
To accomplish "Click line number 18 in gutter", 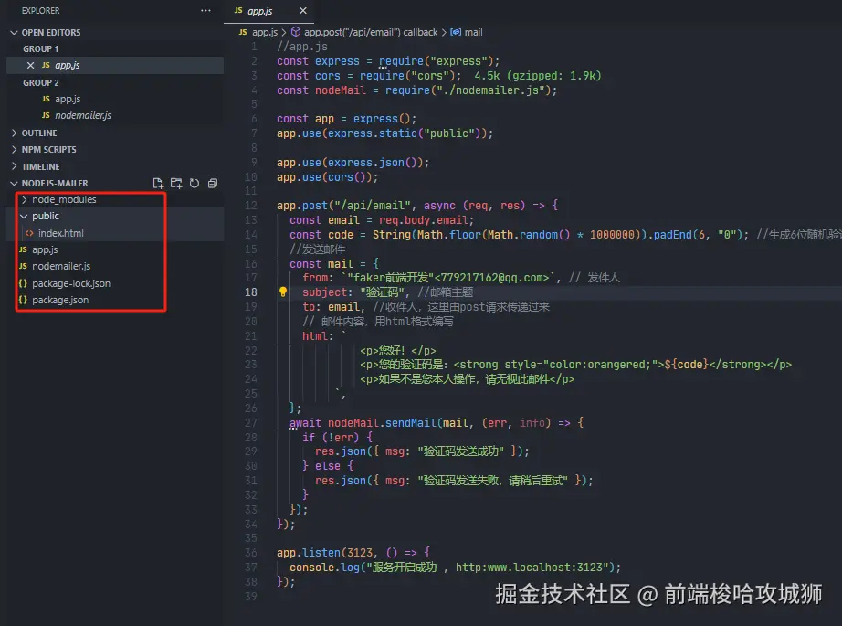I will [251, 292].
